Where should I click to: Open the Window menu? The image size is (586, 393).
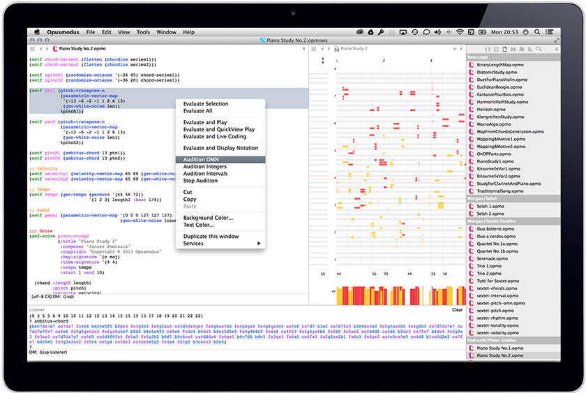click(166, 32)
